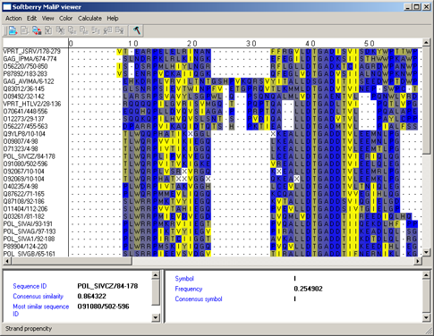Open the Color menu

(x=65, y=19)
